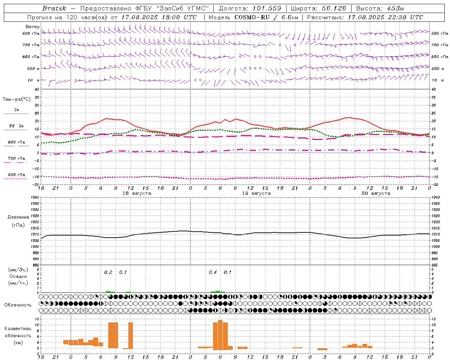
Task: Click the "20 августа" date label
Action: click(376, 193)
